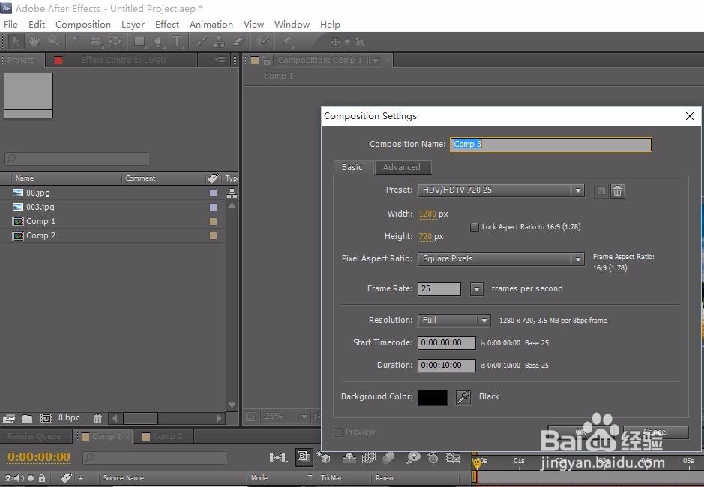This screenshot has width=704, height=487.
Task: Select the Zoom magnifier tool
Action: point(53,42)
